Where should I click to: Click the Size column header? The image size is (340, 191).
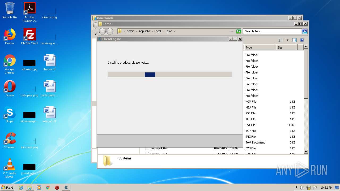coord(287,47)
